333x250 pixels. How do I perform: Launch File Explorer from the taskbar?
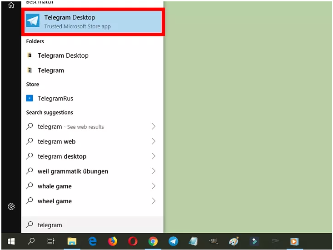(x=72, y=241)
